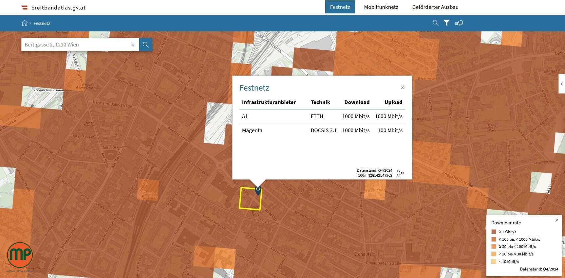Open search via header magnifier icon

435,23
